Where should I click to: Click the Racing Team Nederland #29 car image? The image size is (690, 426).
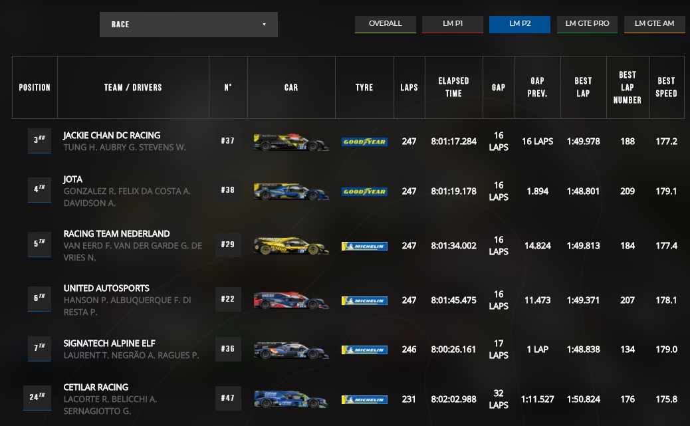click(291, 246)
